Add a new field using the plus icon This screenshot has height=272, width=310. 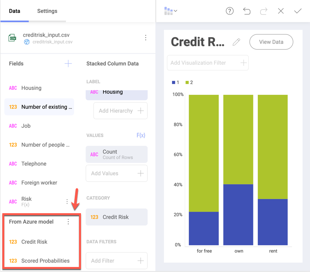[68, 63]
